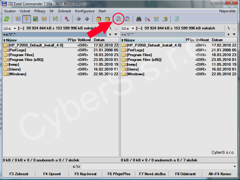The height and width of the screenshot is (180, 240).
Task: Open the URL new FTP connection icon
Action: [127, 19]
